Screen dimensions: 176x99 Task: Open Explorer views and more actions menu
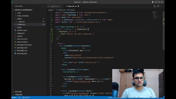pos(43,6)
